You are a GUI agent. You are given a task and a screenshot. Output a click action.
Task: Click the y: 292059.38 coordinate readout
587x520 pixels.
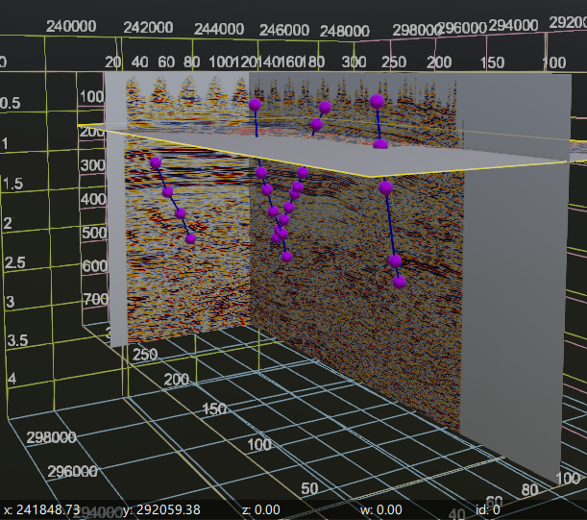point(161,509)
